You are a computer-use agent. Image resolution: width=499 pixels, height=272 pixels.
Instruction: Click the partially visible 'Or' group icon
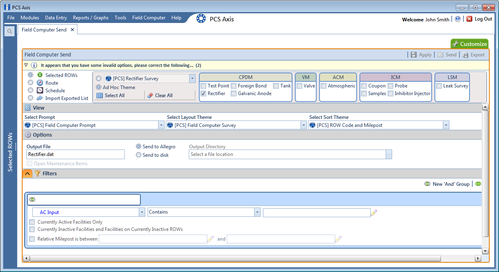point(478,184)
